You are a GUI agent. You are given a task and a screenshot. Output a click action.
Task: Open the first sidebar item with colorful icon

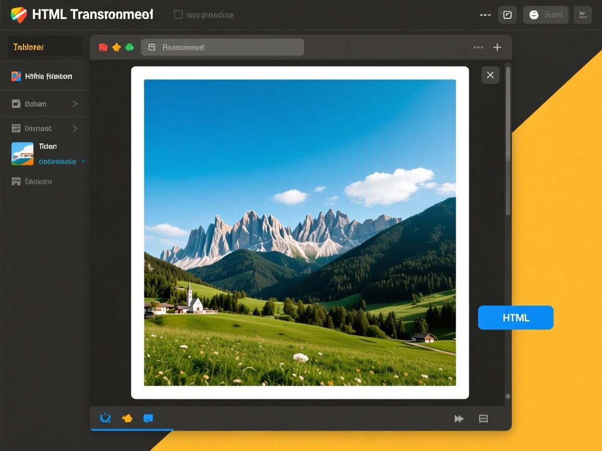[42, 76]
